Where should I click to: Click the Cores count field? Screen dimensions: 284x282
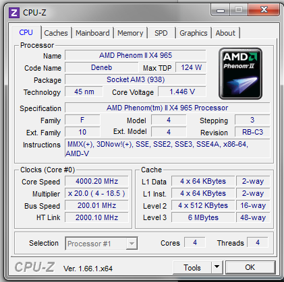(x=195, y=242)
